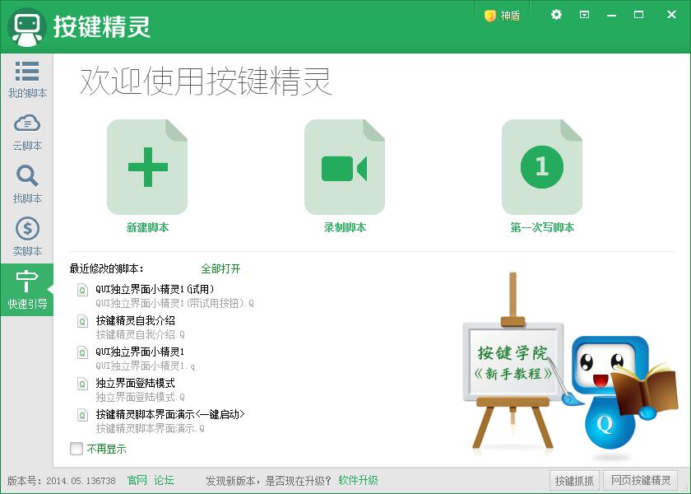
Task: Click 软件升级 to upgrade software
Action: (359, 481)
